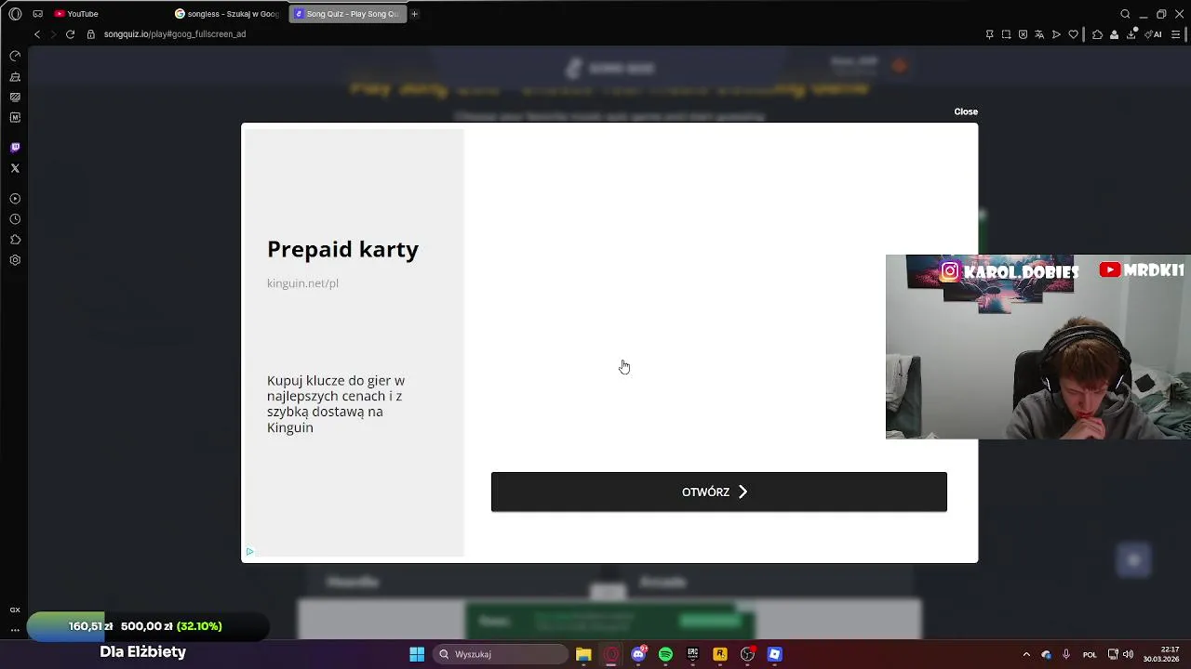The width and height of the screenshot is (1191, 669).
Task: Open GX Control speedometer in sidebar
Action: [15, 56]
